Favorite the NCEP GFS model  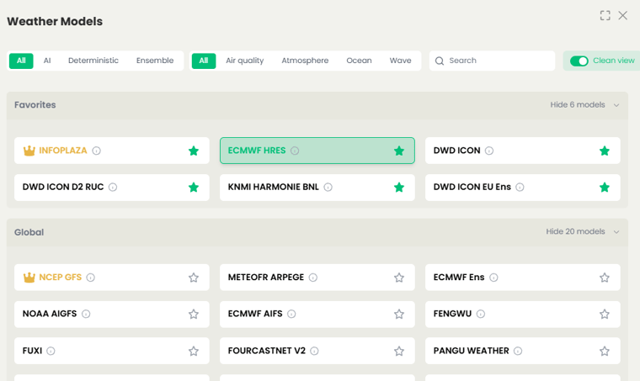[194, 278]
